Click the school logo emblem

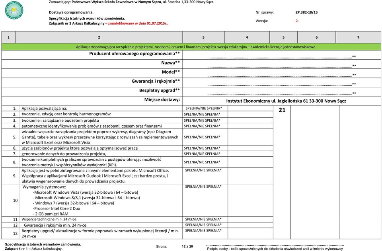coord(14,10)
